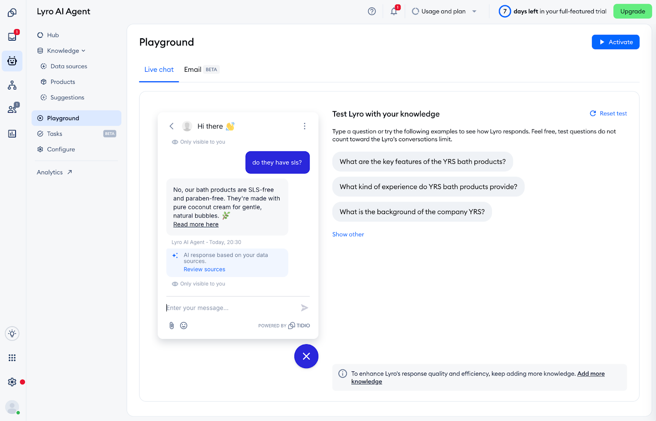Select the Live chat tab
The image size is (656, 421).
159,69
